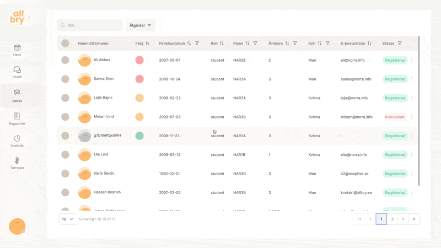Jump to the last page arrow

click(x=414, y=219)
